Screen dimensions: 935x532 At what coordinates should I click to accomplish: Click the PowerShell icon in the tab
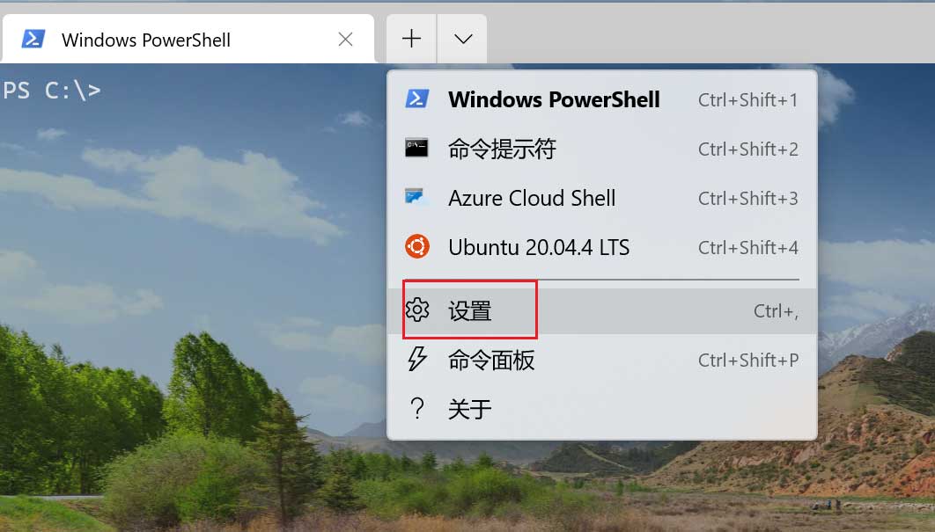(33, 40)
